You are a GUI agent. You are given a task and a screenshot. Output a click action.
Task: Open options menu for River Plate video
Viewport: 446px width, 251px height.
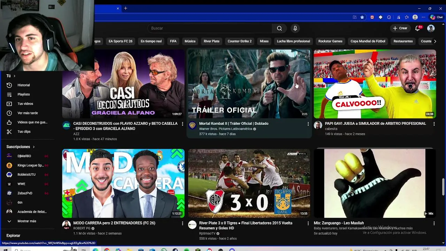pyautogui.click(x=308, y=223)
